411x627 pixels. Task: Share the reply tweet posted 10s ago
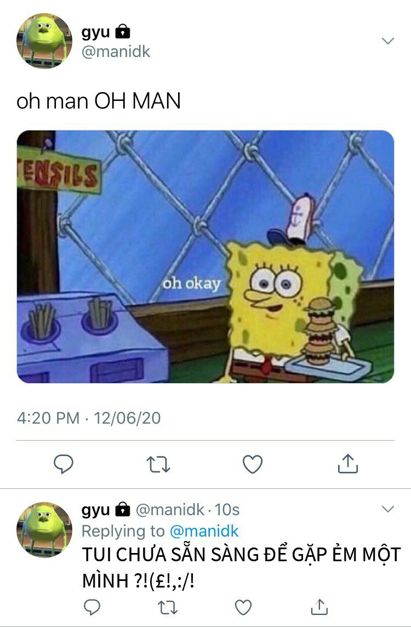click(x=319, y=607)
